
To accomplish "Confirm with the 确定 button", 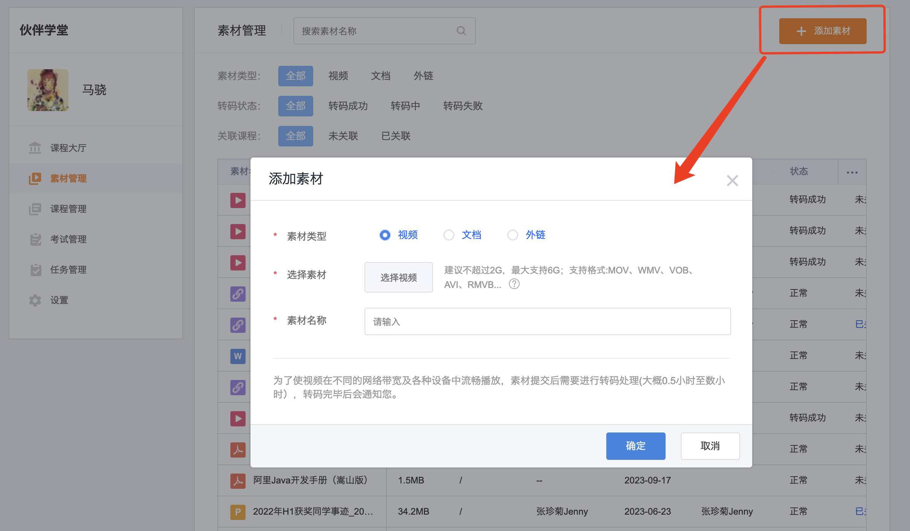I will click(x=636, y=446).
